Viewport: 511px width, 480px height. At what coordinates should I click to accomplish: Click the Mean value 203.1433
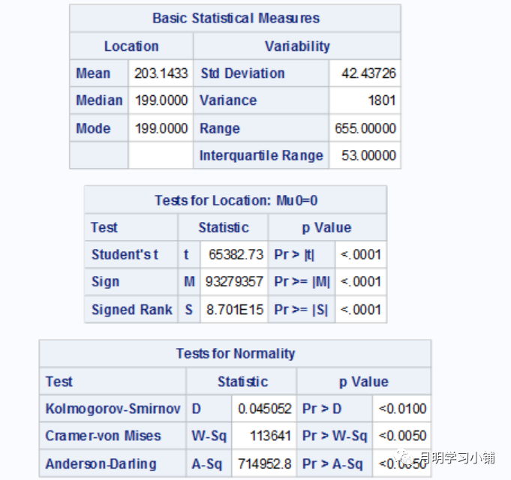point(161,73)
